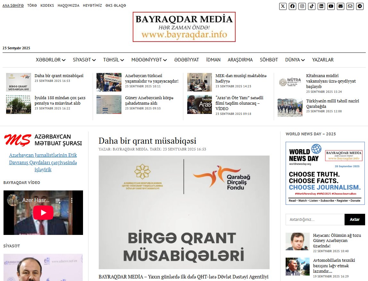Click the Facebook icon in the header
Screen dimensions: 368x281
pyautogui.click(x=292, y=6)
